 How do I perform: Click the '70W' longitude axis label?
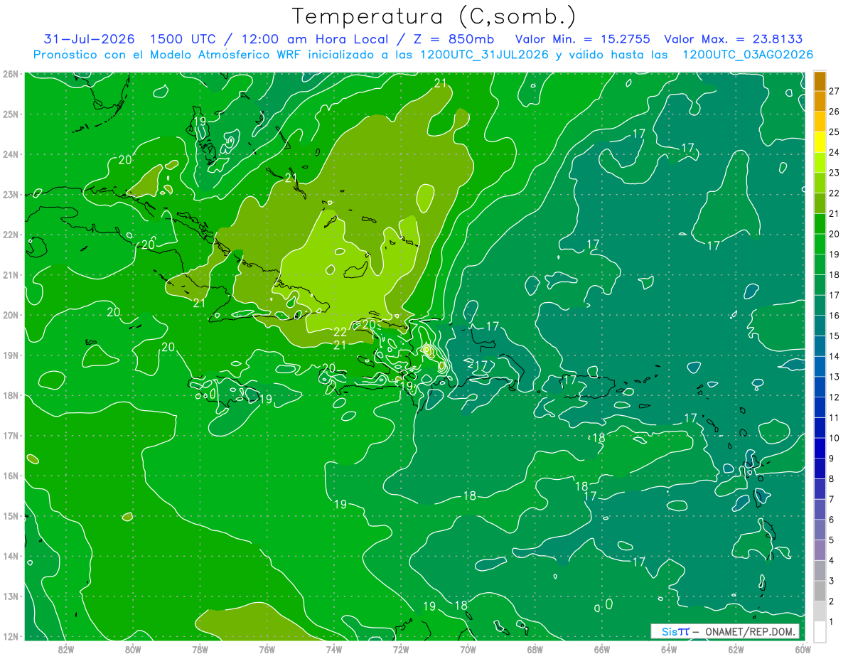coord(468,648)
